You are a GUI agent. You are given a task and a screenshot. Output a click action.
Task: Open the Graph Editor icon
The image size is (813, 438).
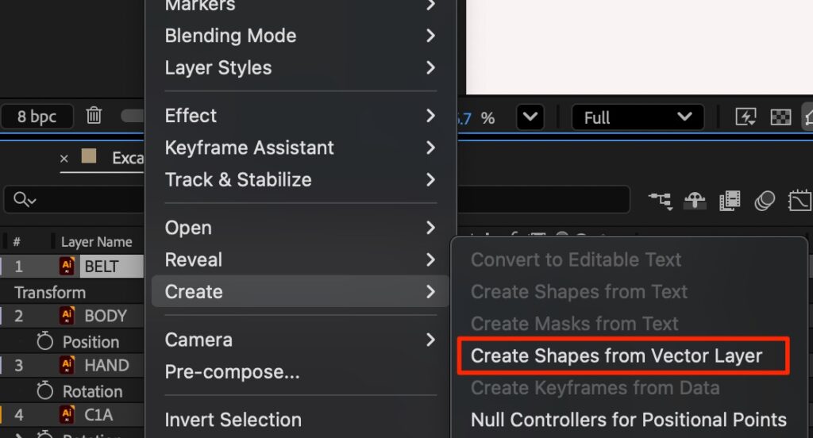click(799, 201)
